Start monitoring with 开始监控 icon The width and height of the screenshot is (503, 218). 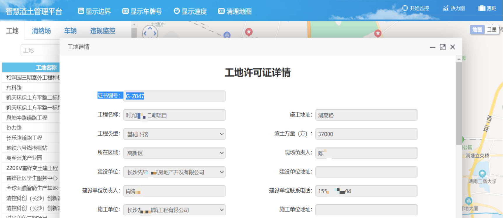405,8
